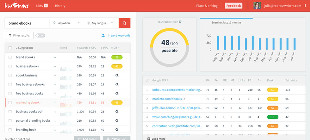Click arrow icon next to business ebooks
The width and height of the screenshot is (310, 140).
click(x=55, y=66)
